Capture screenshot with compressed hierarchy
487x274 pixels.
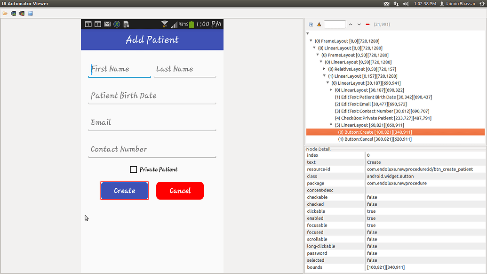point(22,13)
